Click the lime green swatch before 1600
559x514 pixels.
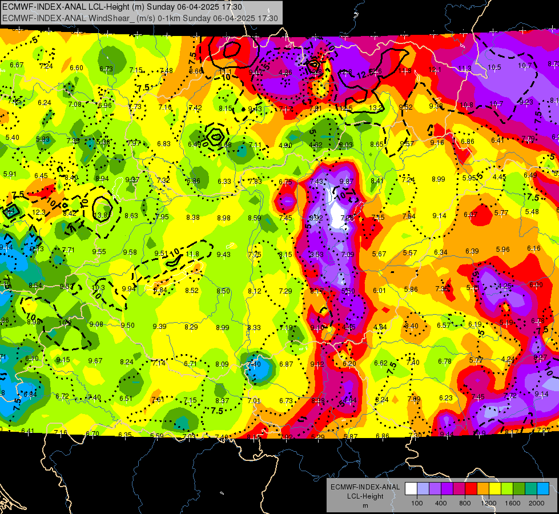507,489
